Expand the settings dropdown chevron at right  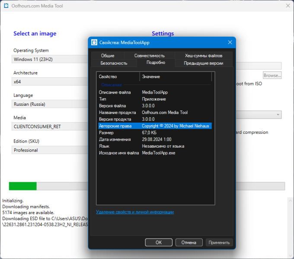[x=278, y=114]
